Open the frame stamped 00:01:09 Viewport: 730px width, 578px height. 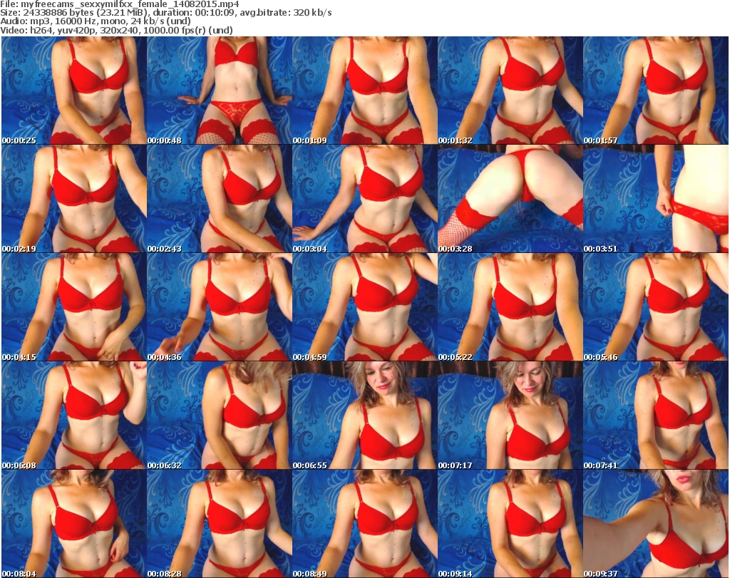pyautogui.click(x=364, y=91)
